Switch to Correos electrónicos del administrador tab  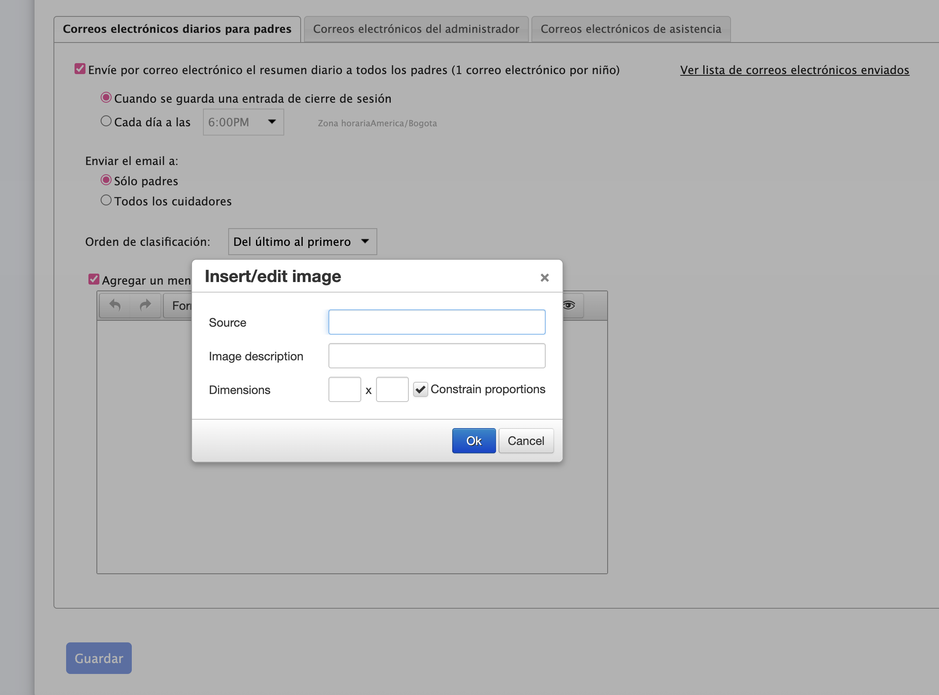416,29
